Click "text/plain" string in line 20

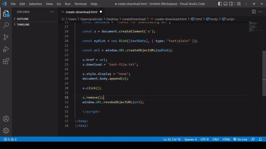point(178,41)
